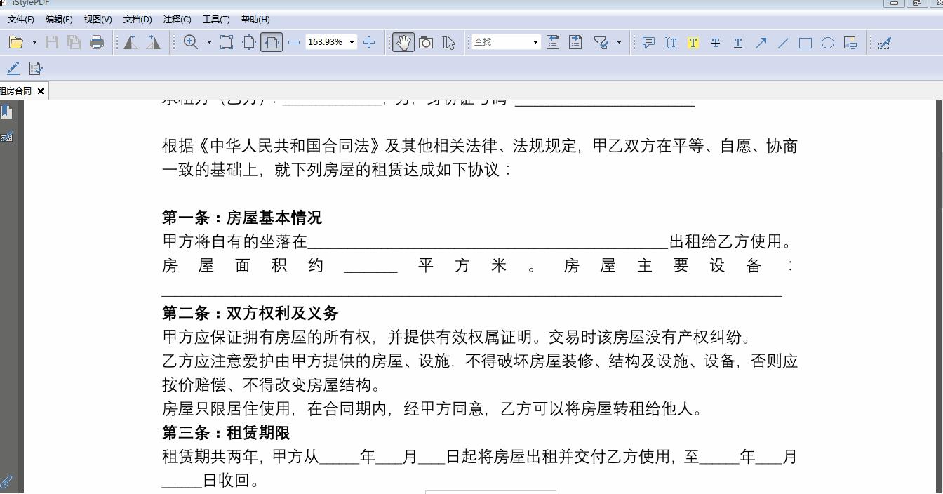Select the underline annotation tool
This screenshot has width=943, height=494.
(x=737, y=43)
